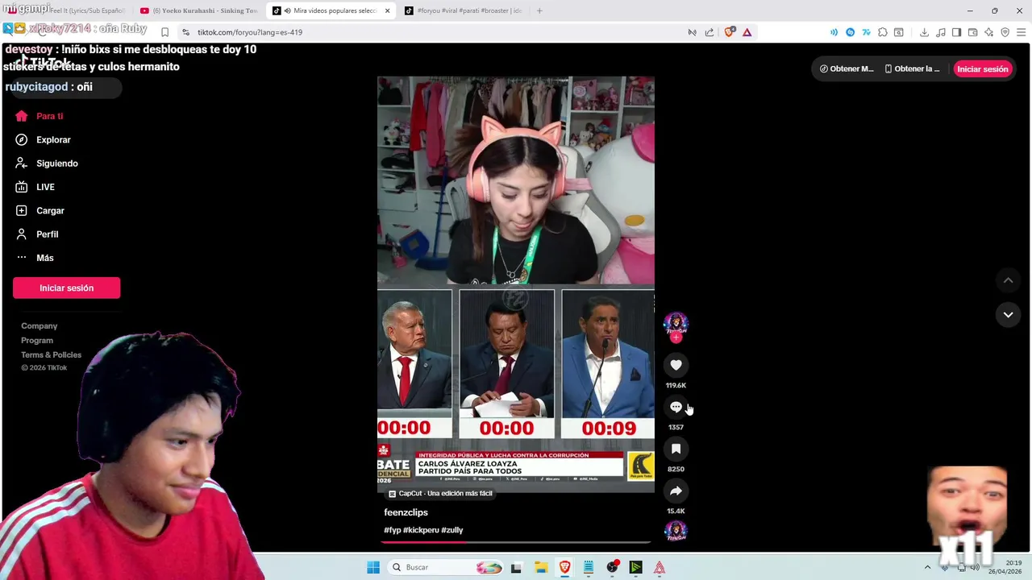Image resolution: width=1032 pixels, height=580 pixels.
Task: Open the Brave VPN shield icon
Action: coord(1005,32)
